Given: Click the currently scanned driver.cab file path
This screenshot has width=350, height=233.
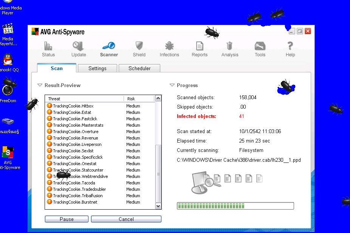Looking at the screenshot, I should [x=239, y=160].
